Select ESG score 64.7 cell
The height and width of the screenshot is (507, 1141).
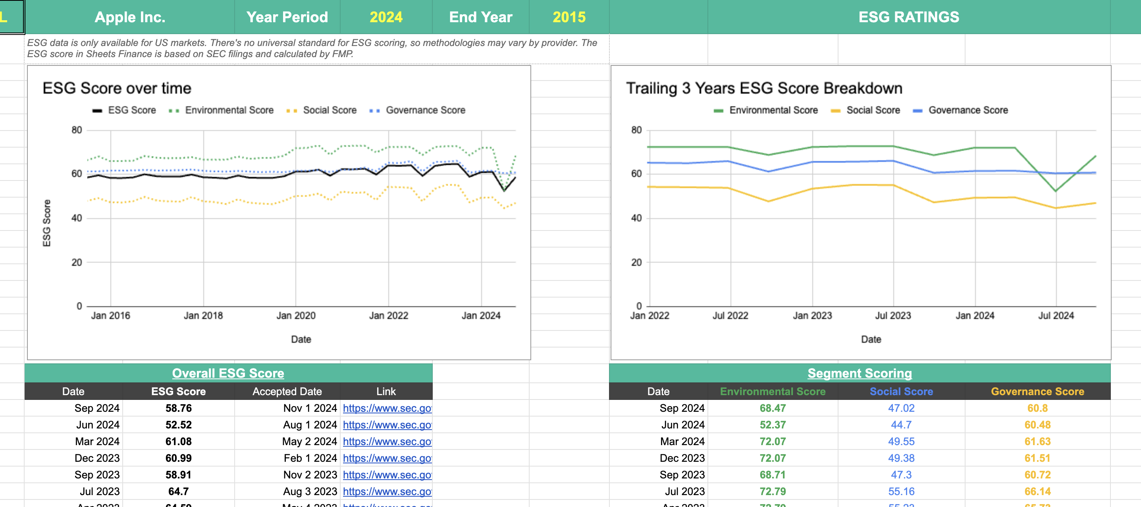pos(179,492)
